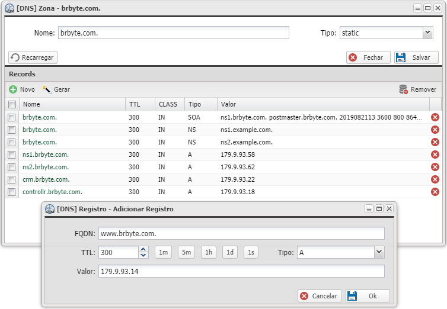This screenshot has height=309, width=447.
Task: Expand the record Tipo A dropdown
Action: [x=379, y=253]
